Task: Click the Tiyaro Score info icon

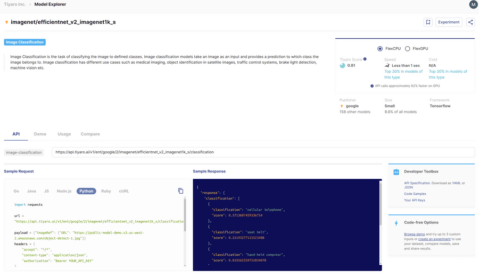Action: point(365,59)
